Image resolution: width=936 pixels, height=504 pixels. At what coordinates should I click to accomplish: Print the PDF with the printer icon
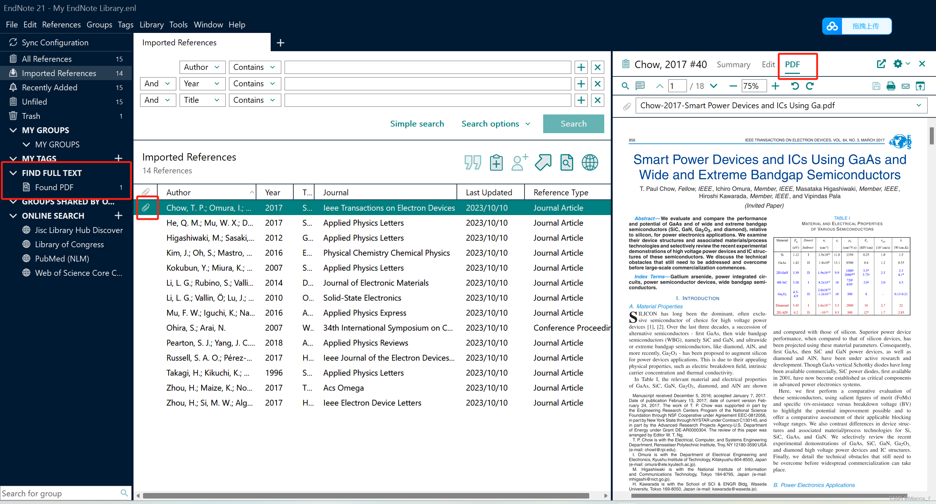pyautogui.click(x=891, y=86)
